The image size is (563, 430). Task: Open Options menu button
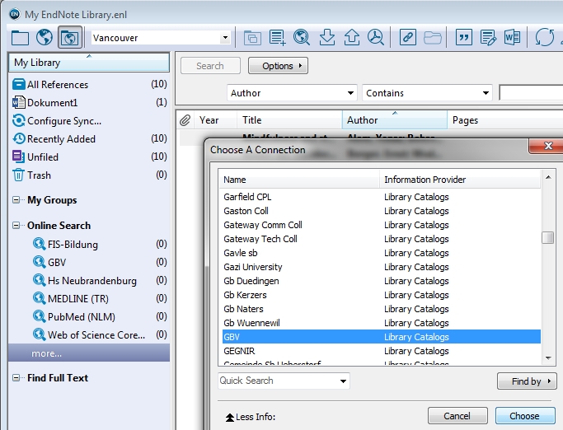[278, 66]
